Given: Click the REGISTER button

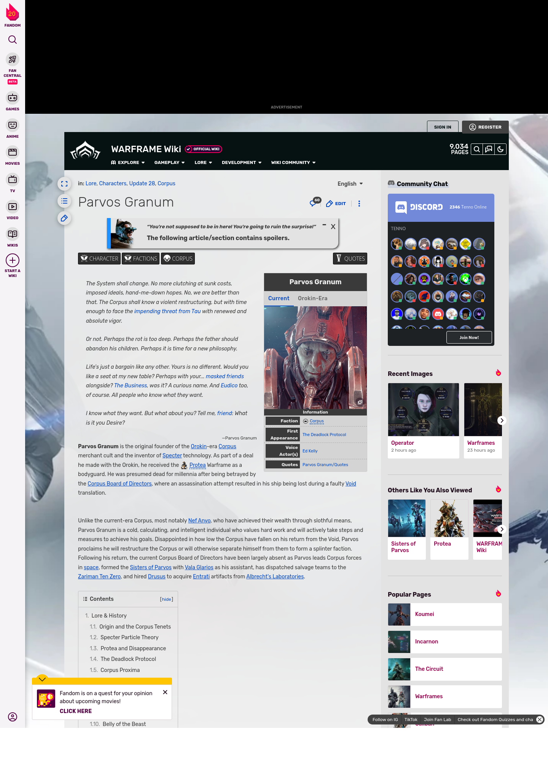Looking at the screenshot, I should [x=485, y=127].
